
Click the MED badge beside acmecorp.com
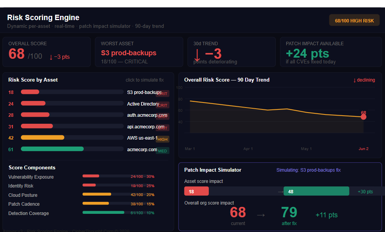click(162, 151)
